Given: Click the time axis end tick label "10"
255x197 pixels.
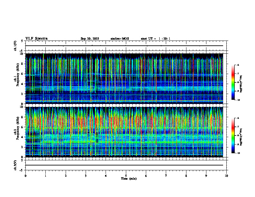Looking at the screenshot, I should tap(226, 176).
